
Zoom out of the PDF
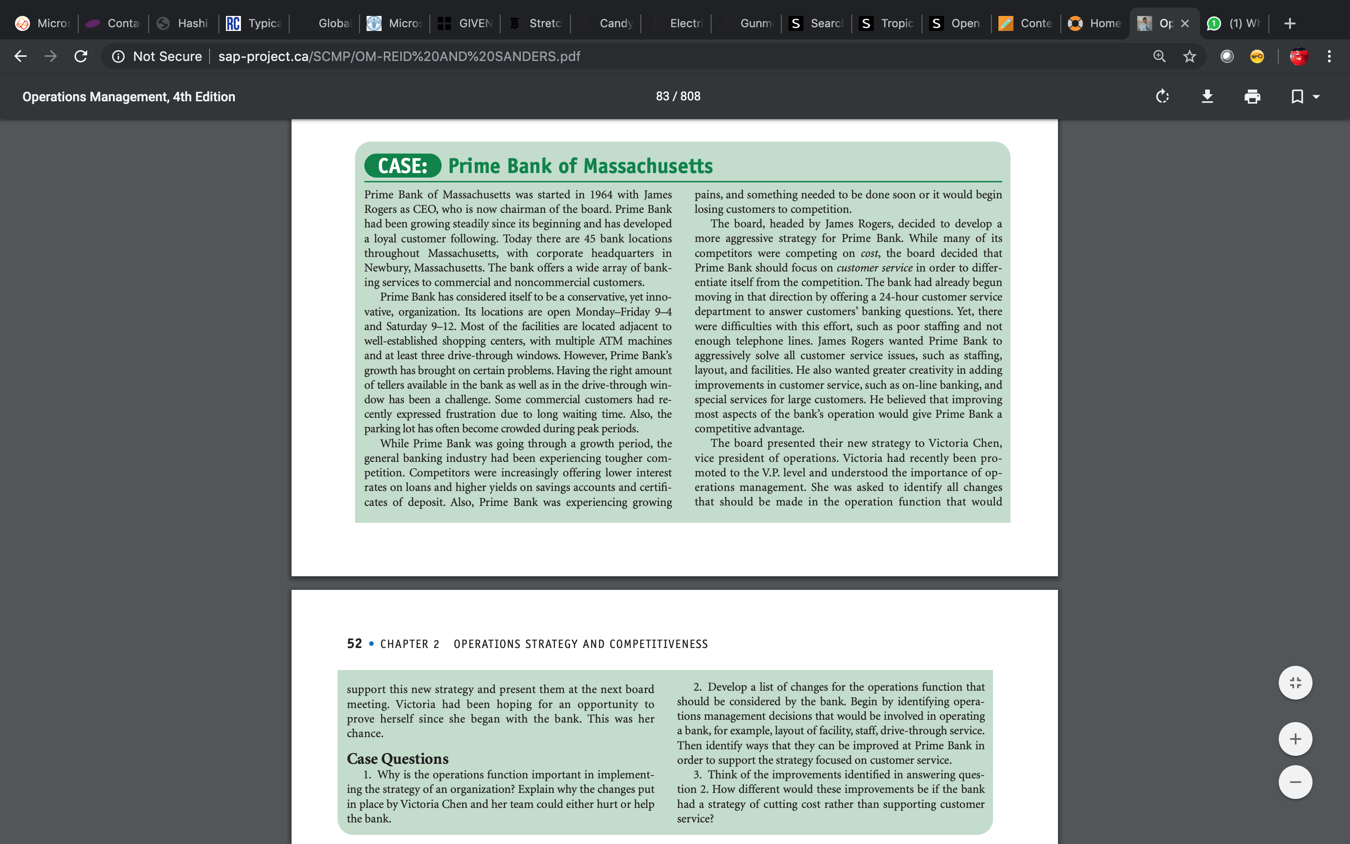1295,782
